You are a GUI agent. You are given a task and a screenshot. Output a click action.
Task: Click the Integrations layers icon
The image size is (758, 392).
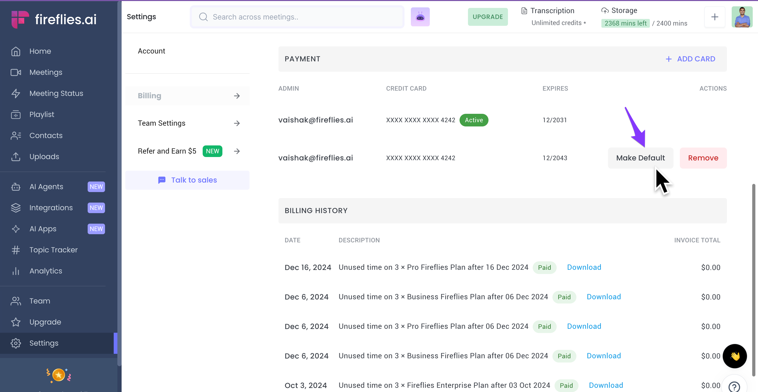(16, 208)
